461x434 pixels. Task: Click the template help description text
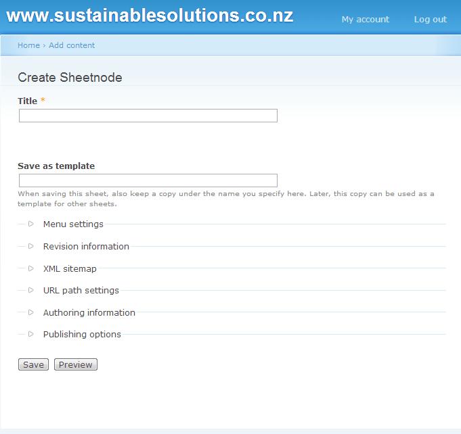[x=226, y=199]
